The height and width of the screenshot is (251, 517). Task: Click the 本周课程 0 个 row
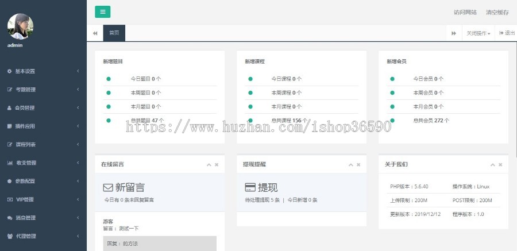coord(302,92)
